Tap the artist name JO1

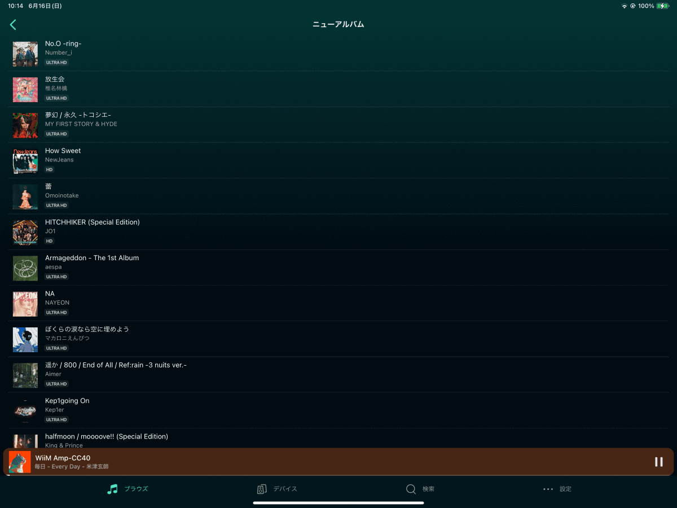[x=50, y=231]
